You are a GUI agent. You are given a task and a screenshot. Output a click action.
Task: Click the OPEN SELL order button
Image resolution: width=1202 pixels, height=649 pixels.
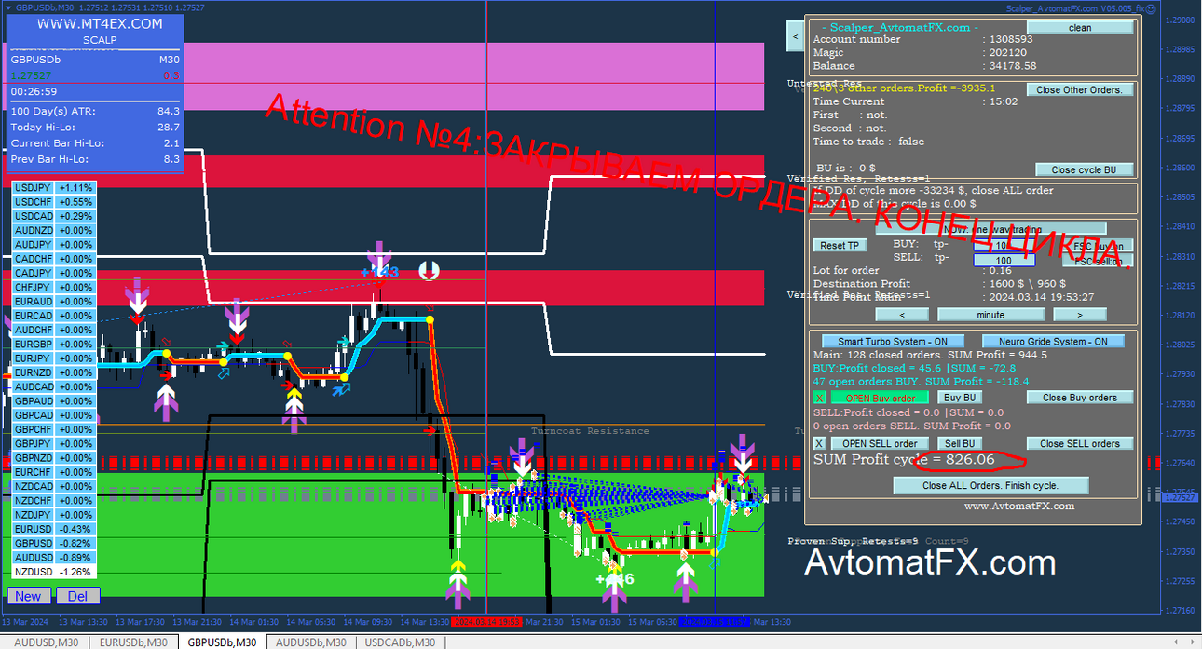pos(880,444)
